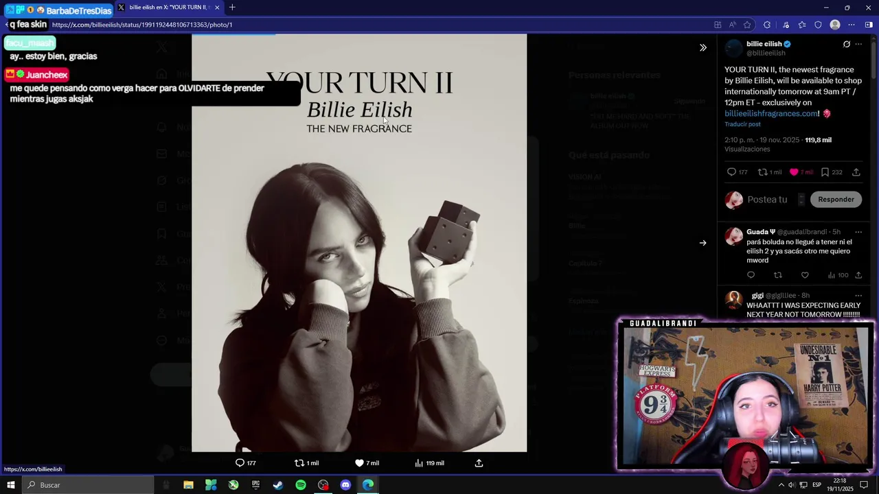Click repost icon showing 1 mil in sidebar
879x494 pixels.
tap(769, 172)
